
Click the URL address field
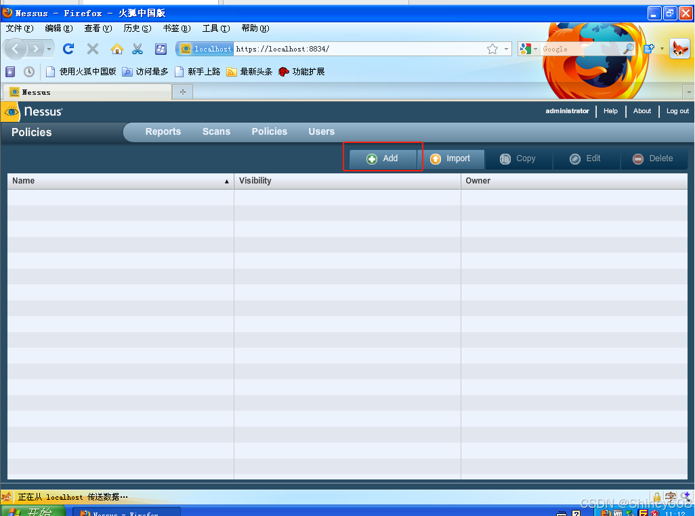(358, 49)
